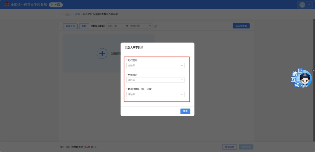The height and width of the screenshot is (152, 315).
Task: Open the 行政区划 dropdown
Action: tap(155, 66)
